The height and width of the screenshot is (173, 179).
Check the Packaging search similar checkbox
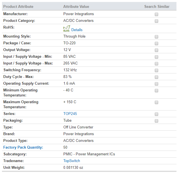click(x=156, y=121)
